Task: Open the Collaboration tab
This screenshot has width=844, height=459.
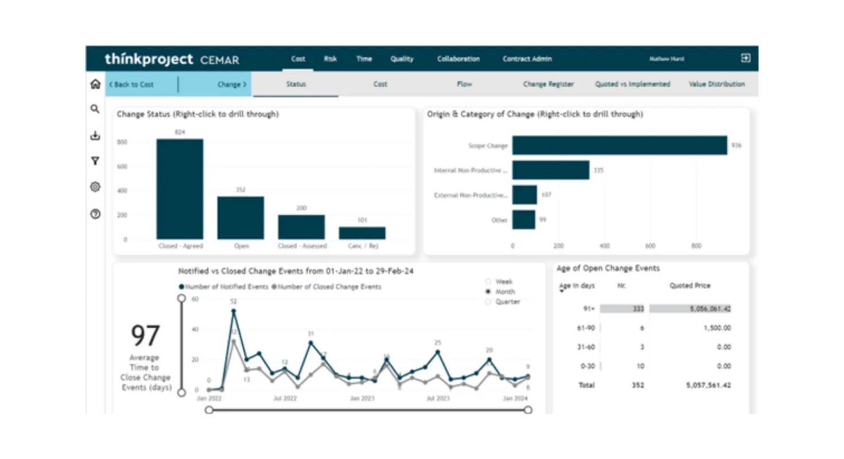Action: [458, 59]
